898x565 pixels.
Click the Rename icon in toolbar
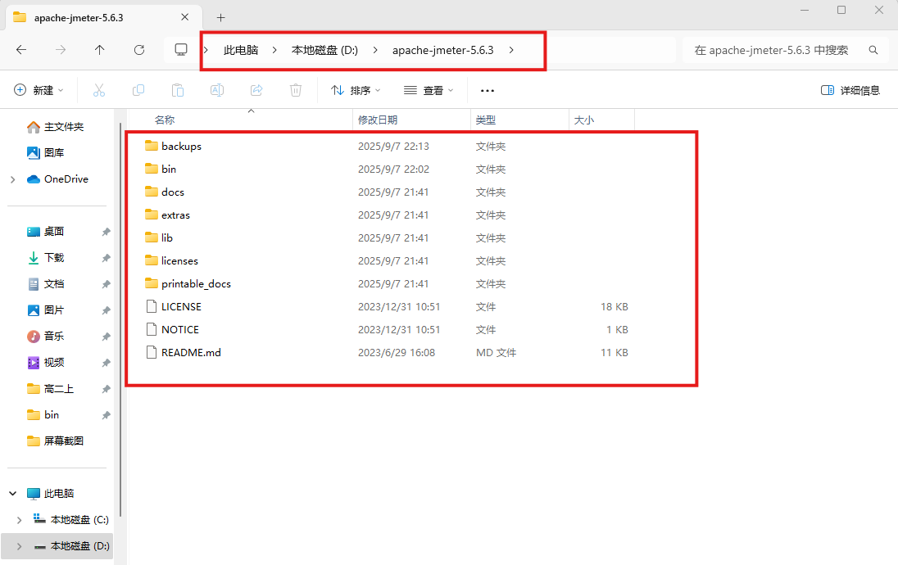point(217,90)
